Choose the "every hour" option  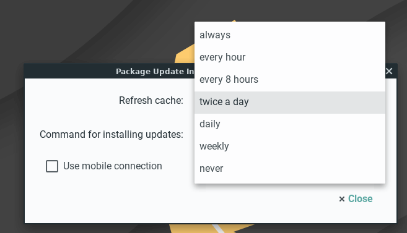(290, 57)
